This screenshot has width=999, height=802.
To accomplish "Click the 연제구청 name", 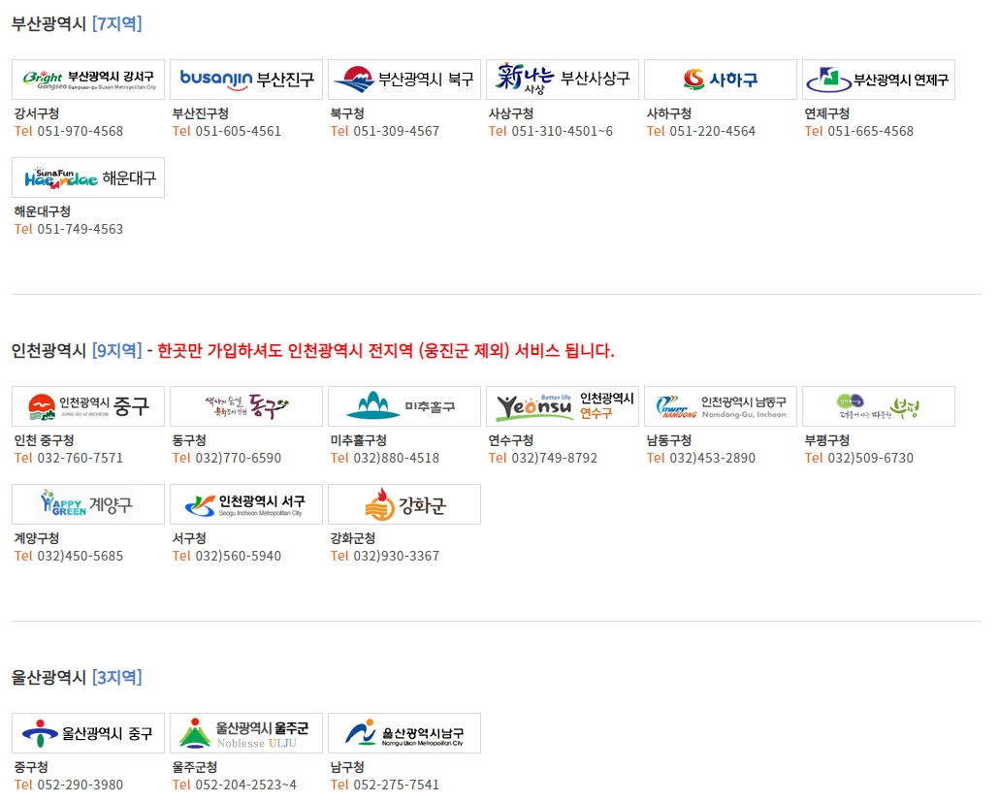I will click(x=826, y=113).
